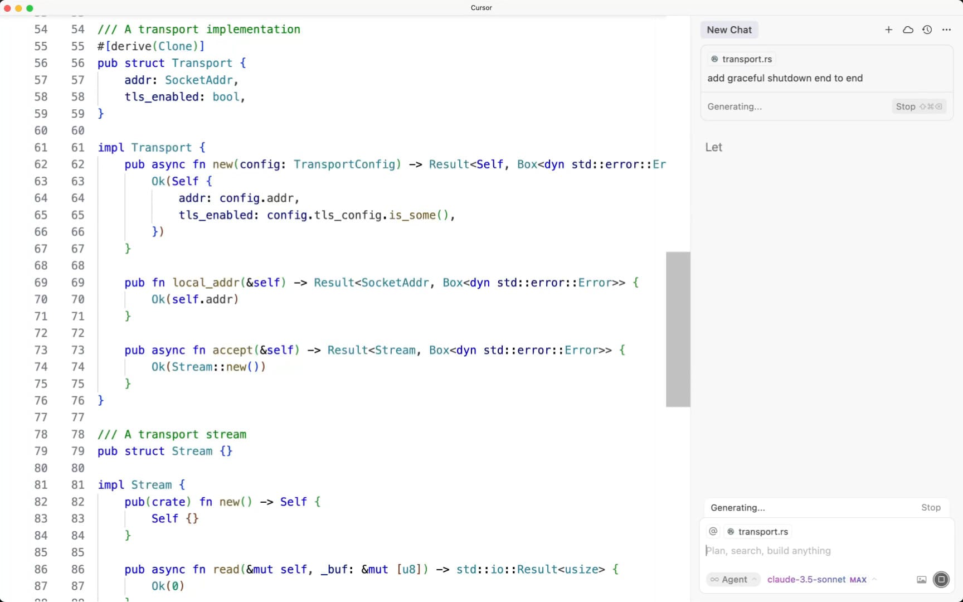Click the 'tls_enabled: bool,' field line
The image size is (963, 602).
tap(184, 97)
